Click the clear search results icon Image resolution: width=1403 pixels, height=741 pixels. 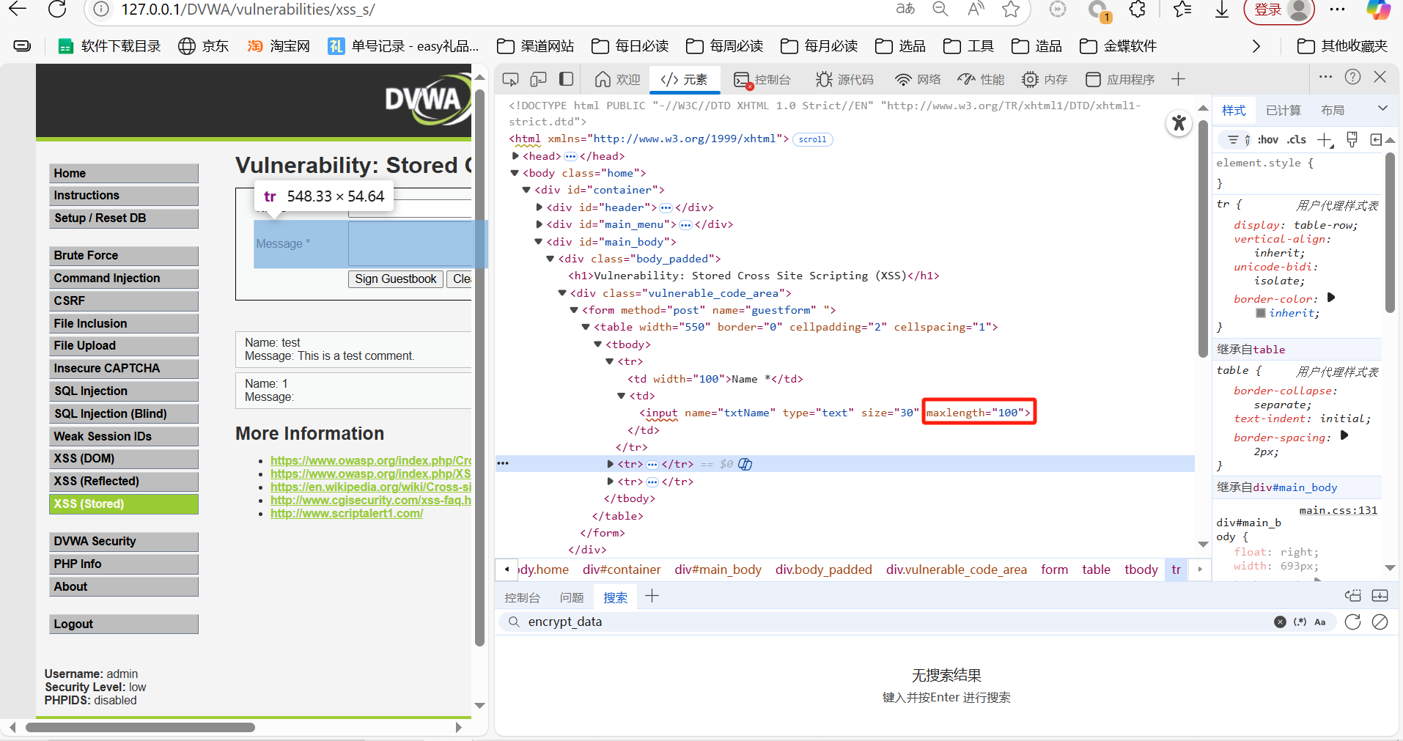[x=1380, y=622]
